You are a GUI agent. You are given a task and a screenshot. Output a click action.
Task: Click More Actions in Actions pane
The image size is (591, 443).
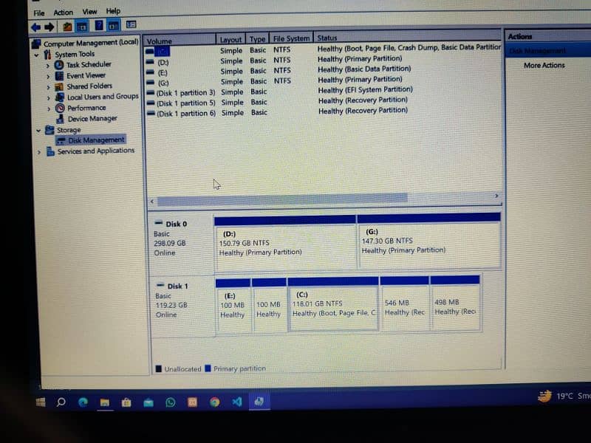point(544,65)
